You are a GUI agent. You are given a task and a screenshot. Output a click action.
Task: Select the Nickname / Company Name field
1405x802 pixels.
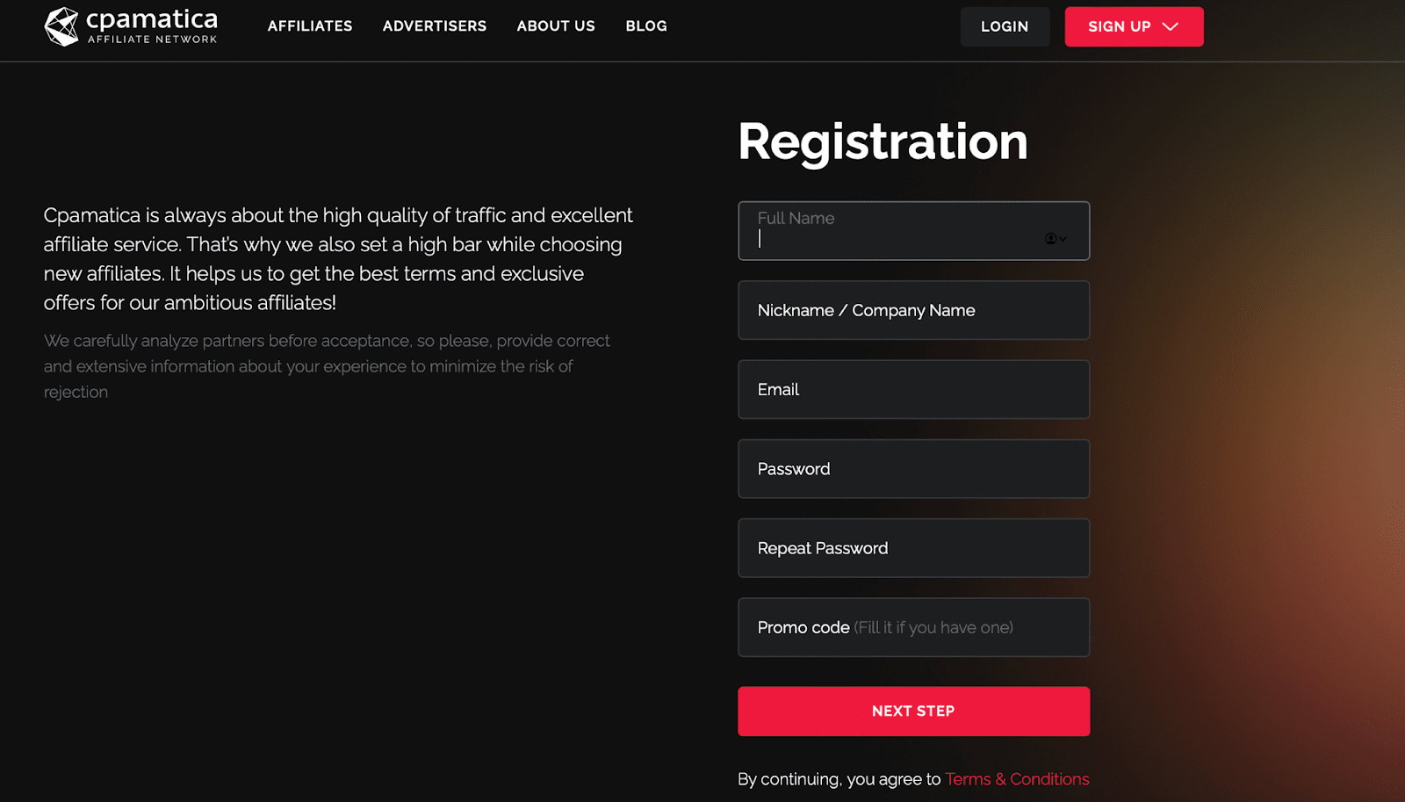coord(913,310)
